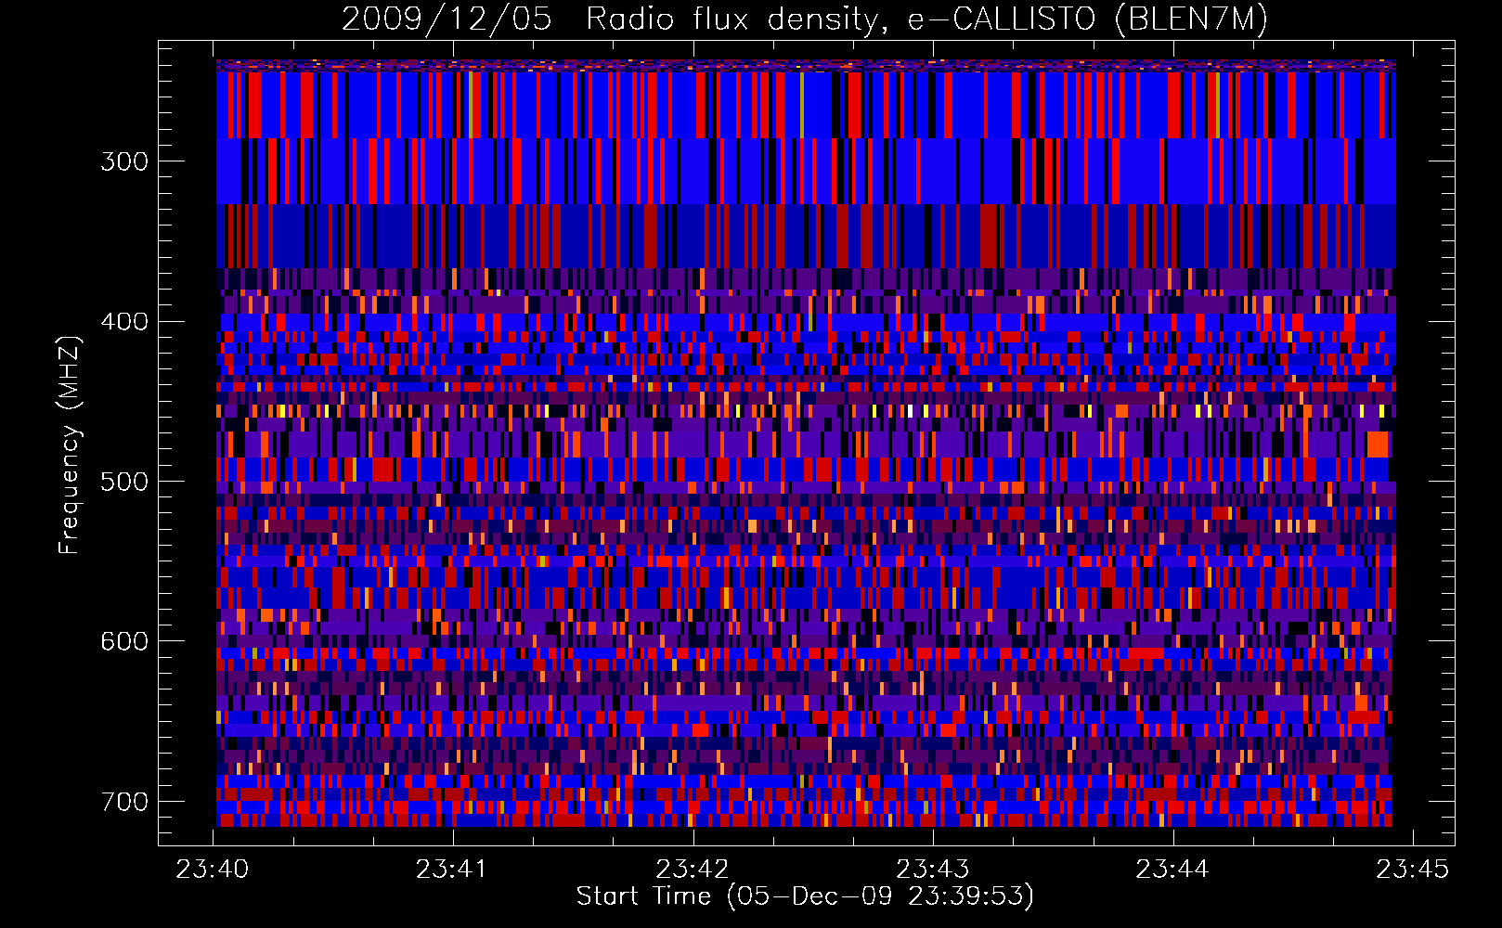Click the 23:41 time tick label

point(452,870)
